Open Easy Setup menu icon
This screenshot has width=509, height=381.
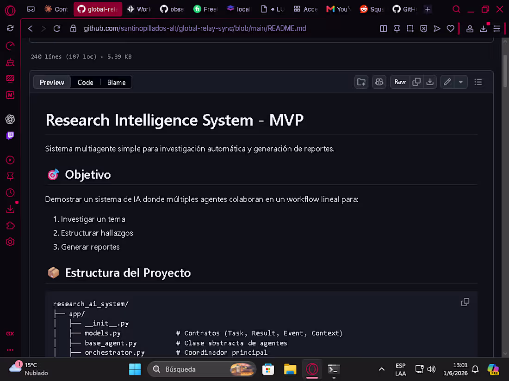point(497,29)
